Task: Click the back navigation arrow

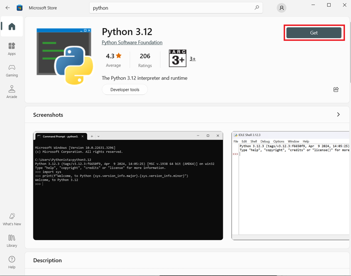Action: (7, 7)
